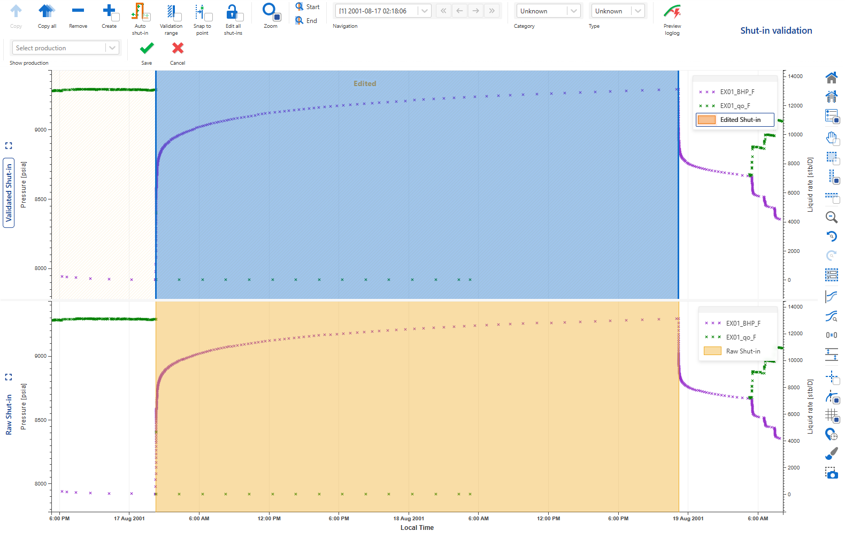The height and width of the screenshot is (539, 845).
Task: Save the edited shut-in
Action: tap(147, 49)
